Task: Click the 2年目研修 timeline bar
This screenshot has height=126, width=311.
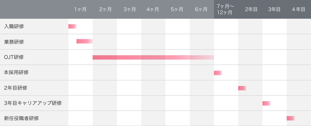Action: click(242, 88)
